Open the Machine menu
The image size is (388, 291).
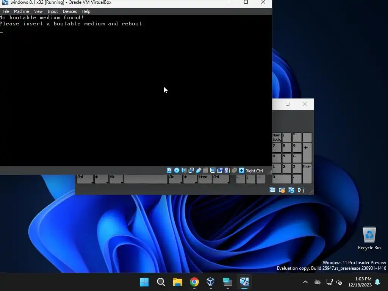click(21, 11)
